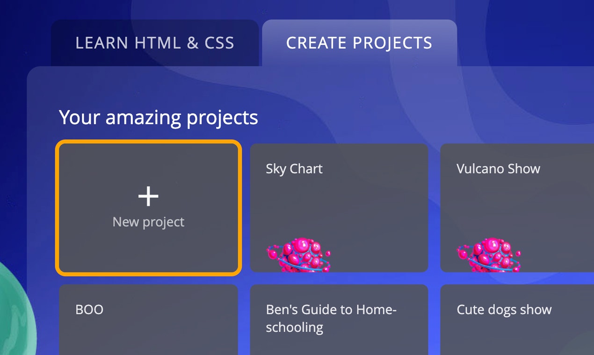Click the Vulcano Show title text

[x=497, y=169]
